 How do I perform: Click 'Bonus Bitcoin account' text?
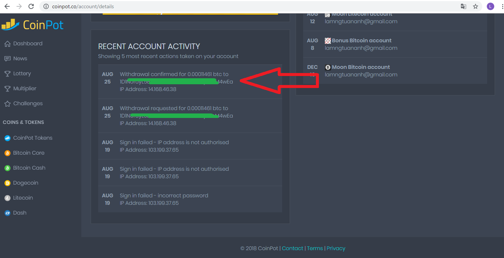[362, 40]
